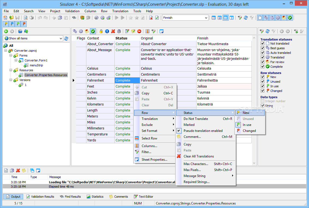This screenshot has width=309, height=208.
Task: Collapse the Converter.csproj tree node
Action: [5, 51]
